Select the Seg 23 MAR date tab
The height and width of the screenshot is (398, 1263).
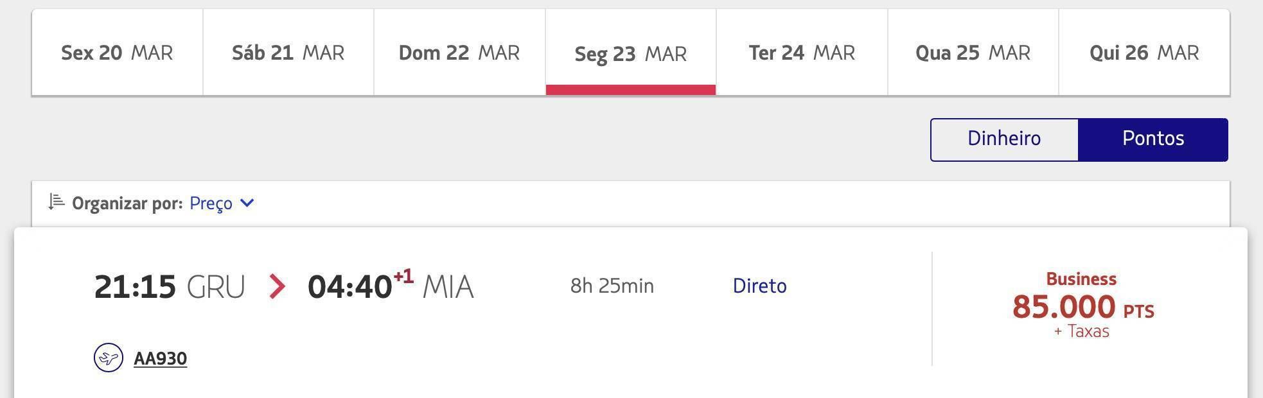tap(631, 53)
